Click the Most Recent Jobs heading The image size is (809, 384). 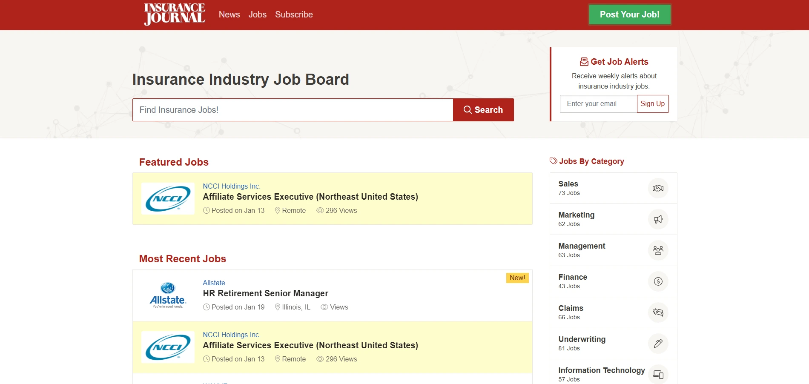(183, 259)
